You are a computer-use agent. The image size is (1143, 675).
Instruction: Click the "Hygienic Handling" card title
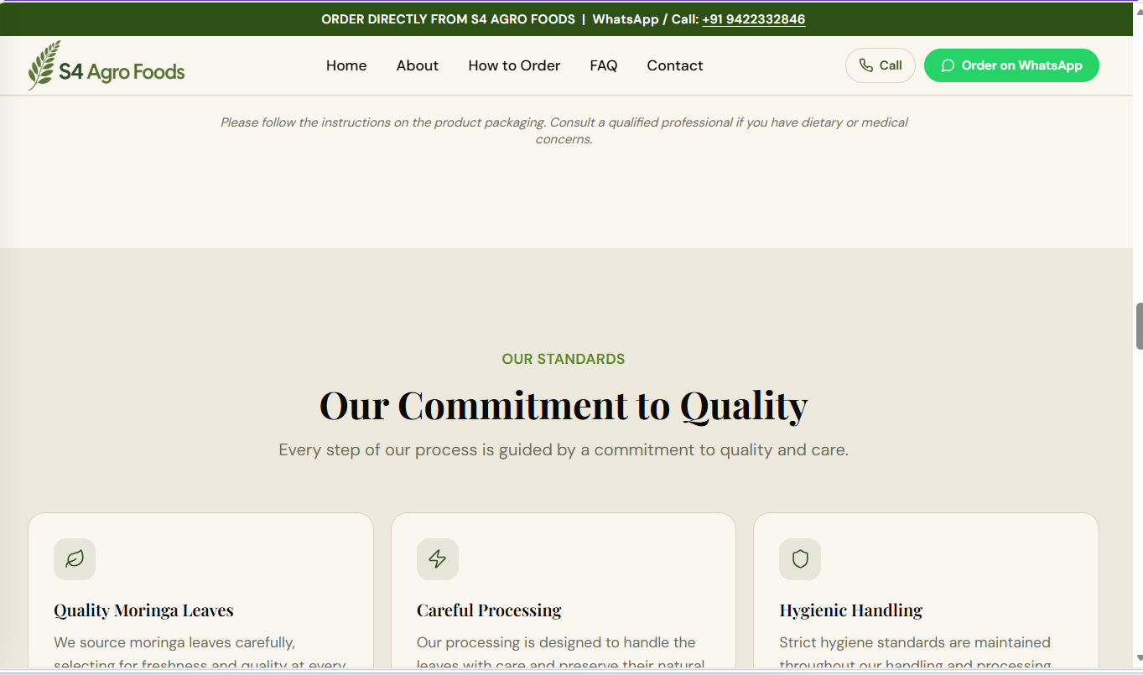point(851,610)
